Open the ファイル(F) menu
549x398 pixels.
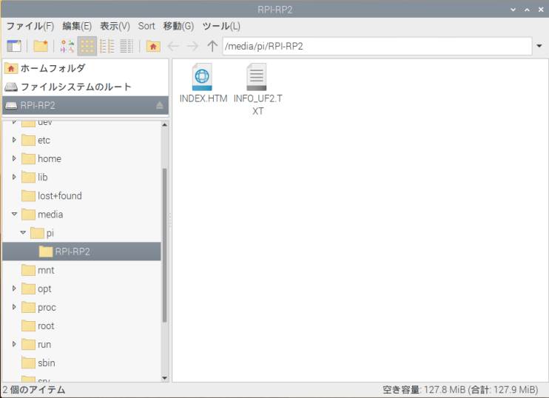tap(30, 26)
